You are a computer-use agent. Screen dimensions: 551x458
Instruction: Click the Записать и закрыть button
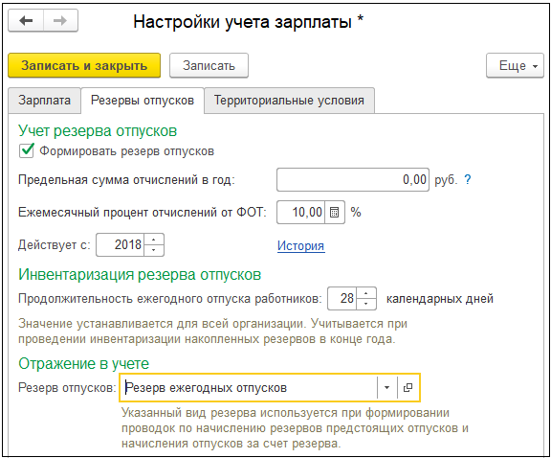point(84,65)
